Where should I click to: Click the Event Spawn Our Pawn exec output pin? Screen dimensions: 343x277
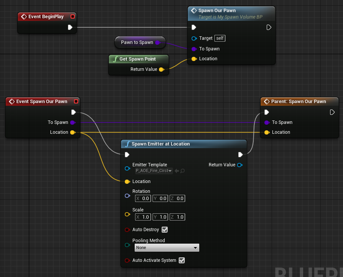click(x=74, y=112)
